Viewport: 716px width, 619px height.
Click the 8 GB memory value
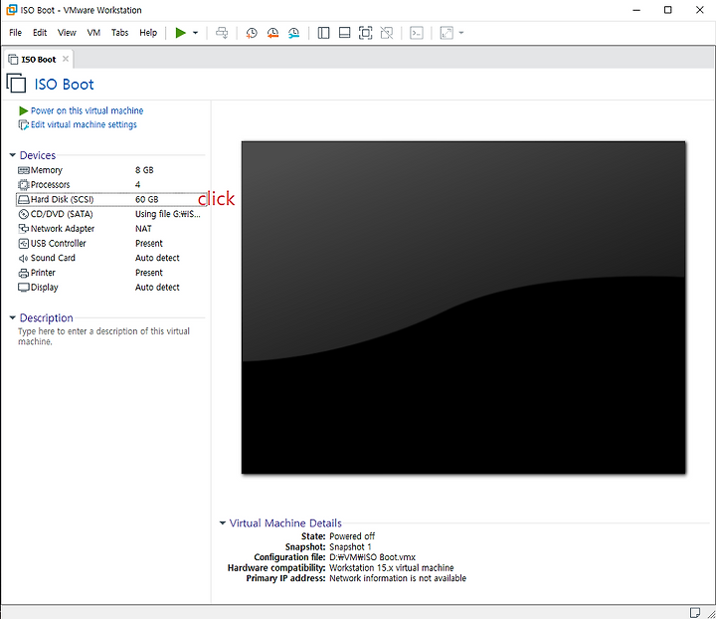coord(144,170)
